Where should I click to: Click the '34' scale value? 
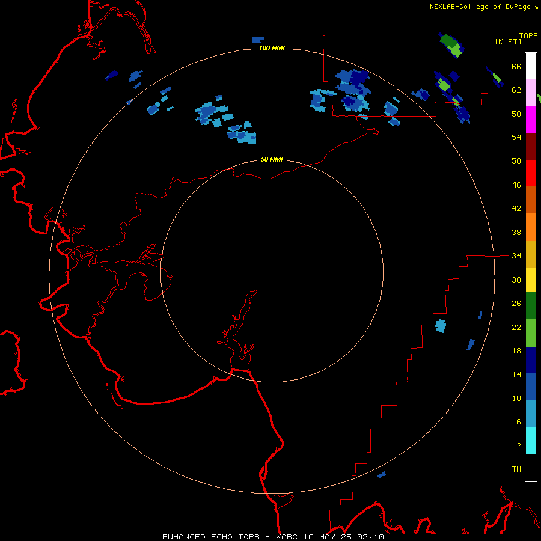516,255
